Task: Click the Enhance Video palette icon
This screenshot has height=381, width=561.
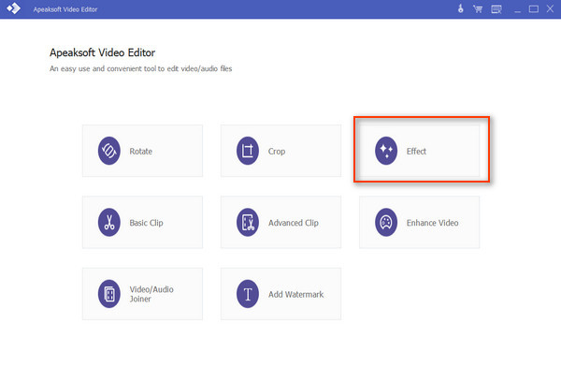Action: coord(386,223)
